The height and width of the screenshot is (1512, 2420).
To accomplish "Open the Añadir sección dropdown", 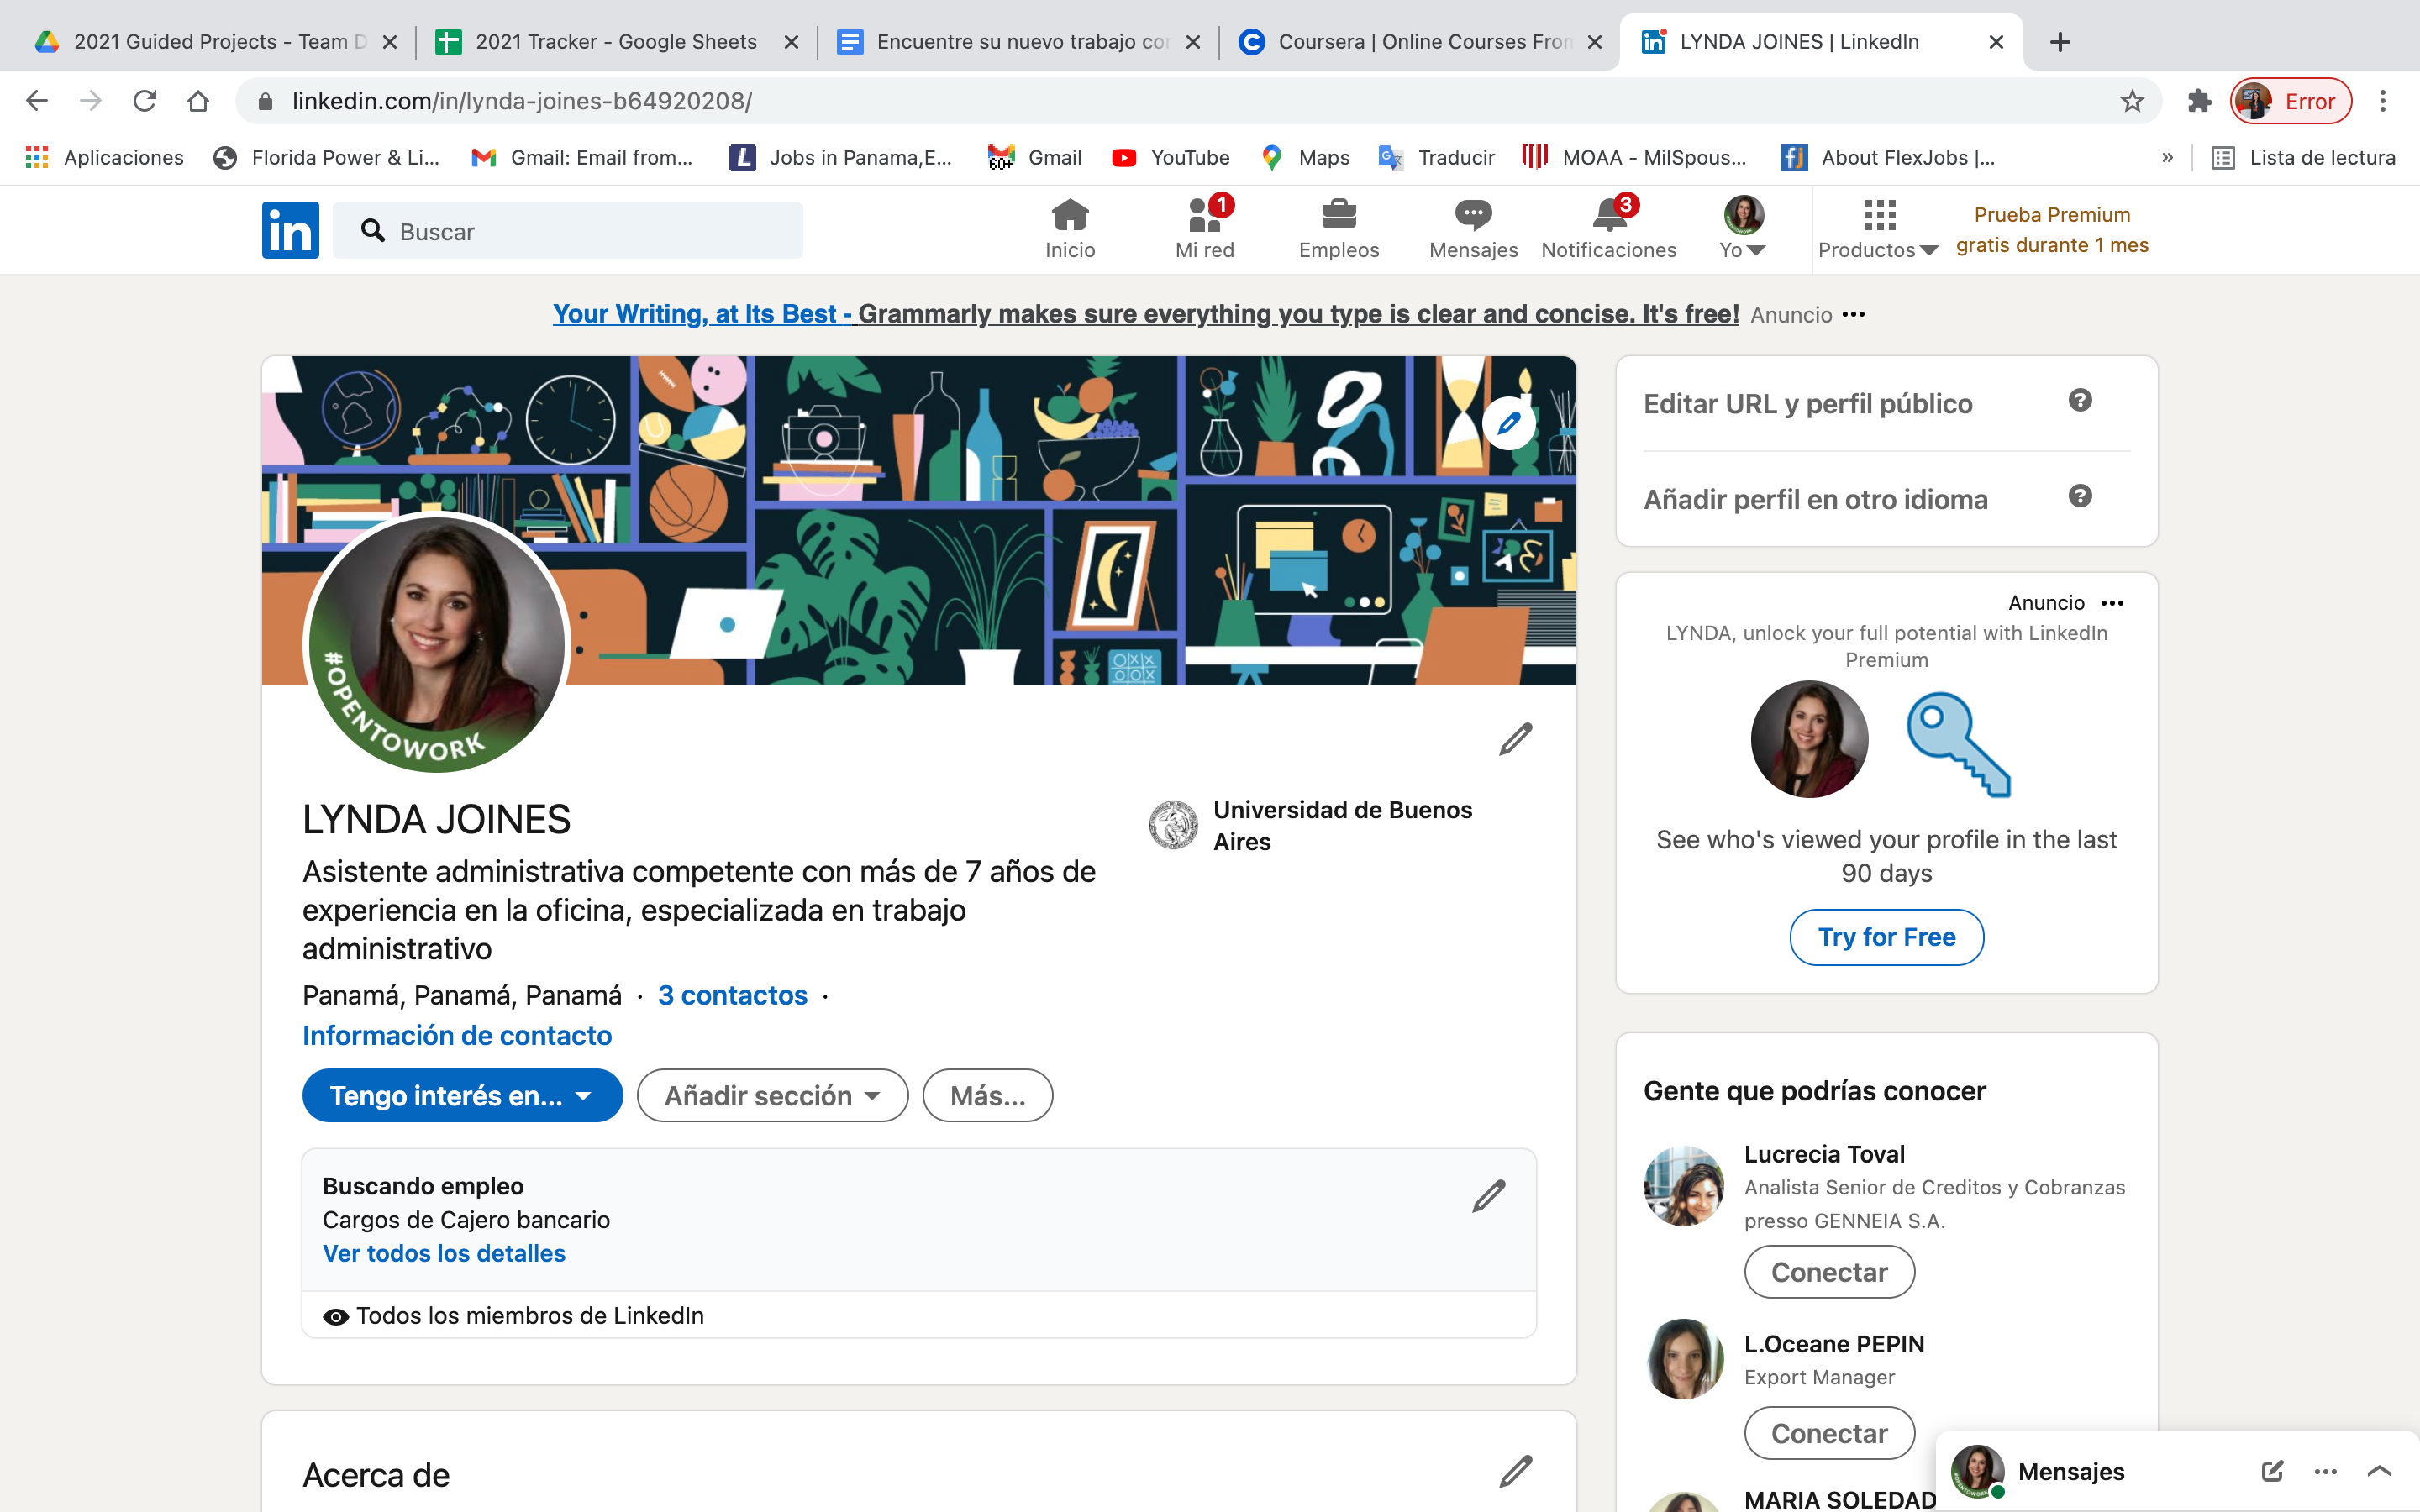I will click(x=772, y=1096).
